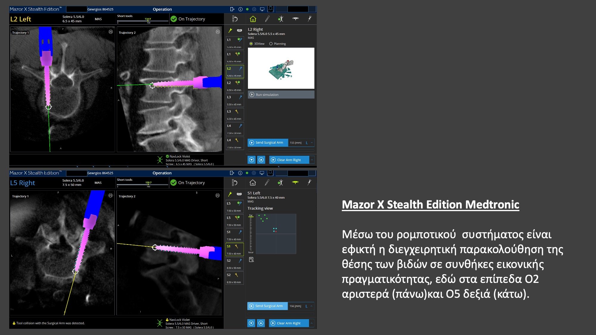This screenshot has height=335, width=596.
Task: Click the down arrow button in bottom panel
Action: tap(252, 323)
